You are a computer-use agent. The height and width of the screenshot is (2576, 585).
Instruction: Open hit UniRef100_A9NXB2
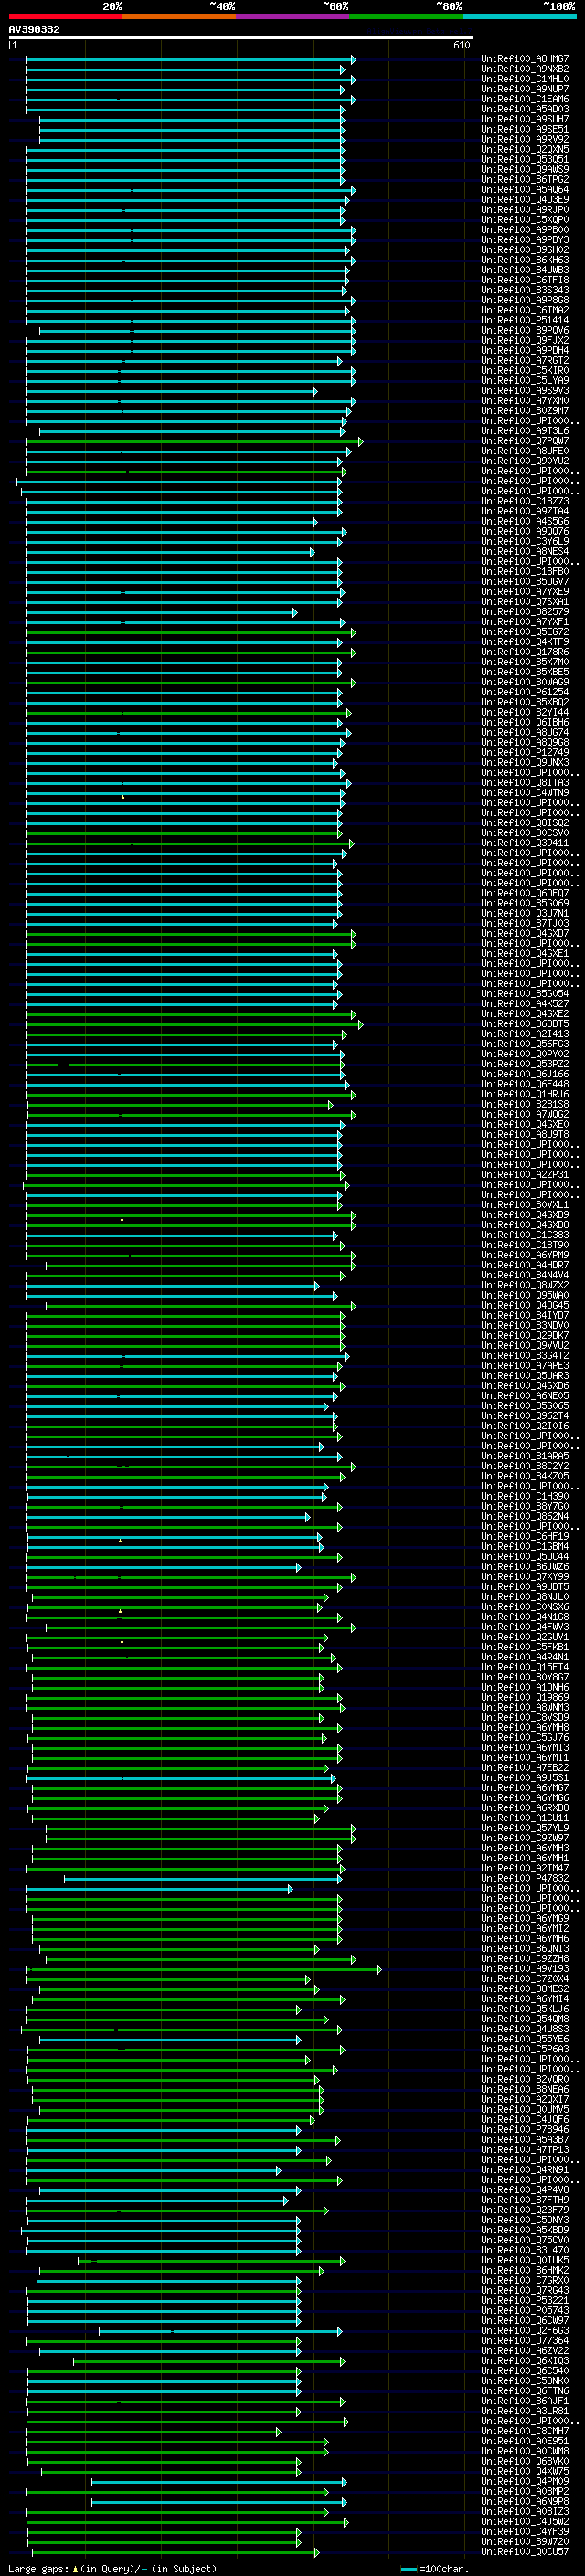click(x=525, y=69)
